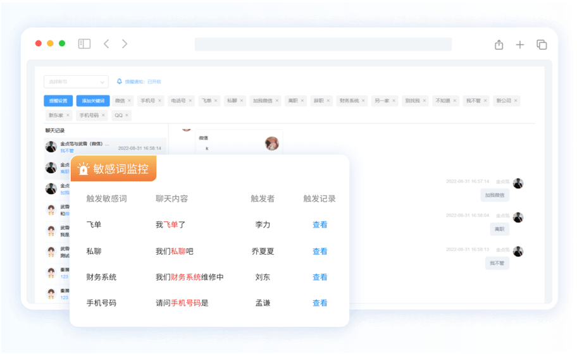Toggle the browser sidebar panel icon

pos(84,44)
